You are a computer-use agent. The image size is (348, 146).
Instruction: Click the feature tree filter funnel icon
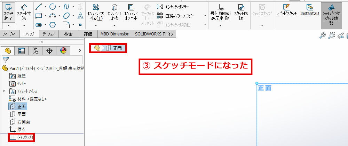coord(6,60)
